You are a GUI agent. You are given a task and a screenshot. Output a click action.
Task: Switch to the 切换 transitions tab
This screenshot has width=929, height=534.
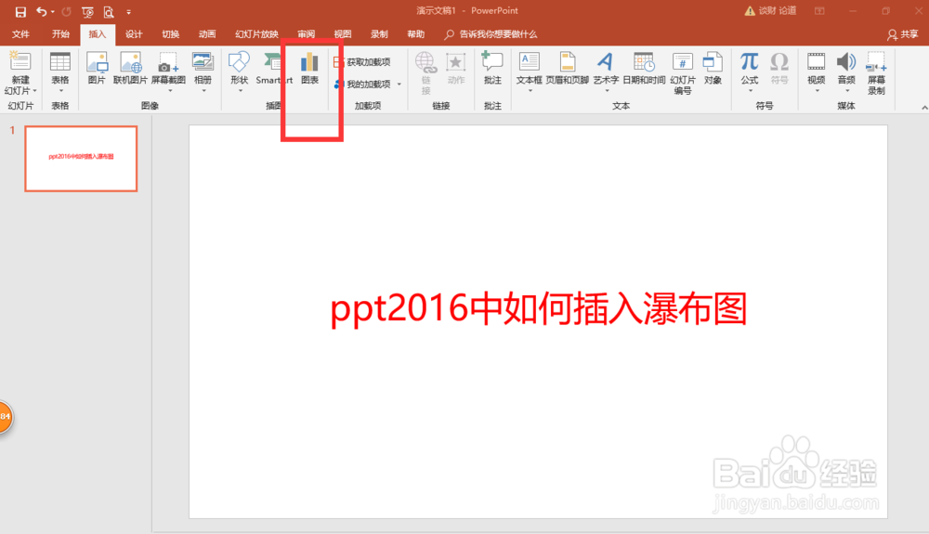pos(171,34)
